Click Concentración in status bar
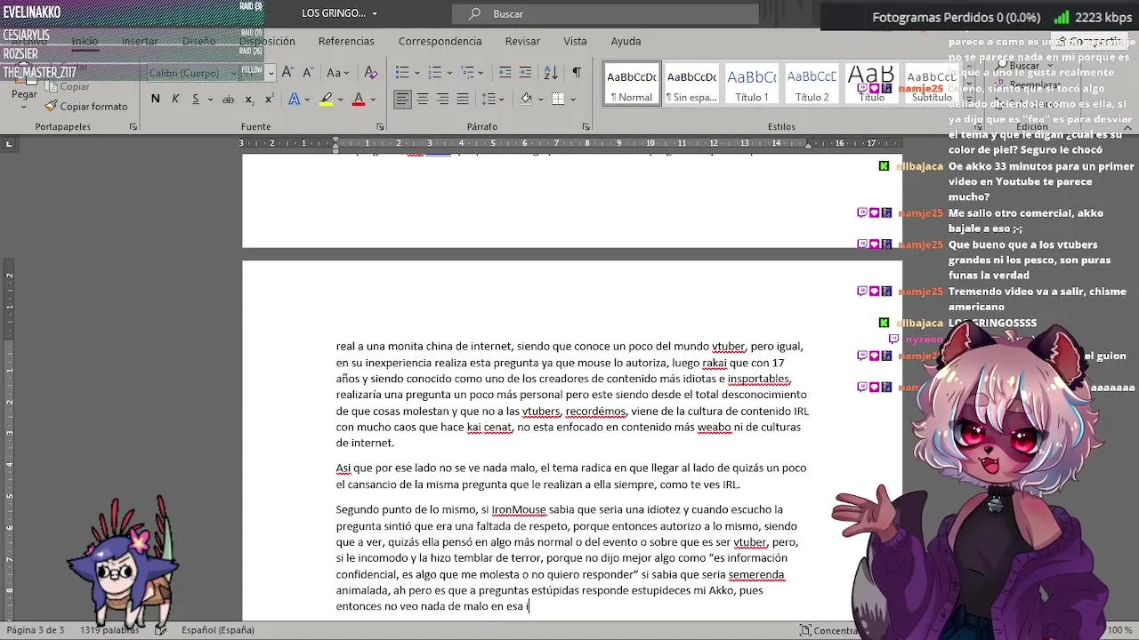 pos(829,630)
